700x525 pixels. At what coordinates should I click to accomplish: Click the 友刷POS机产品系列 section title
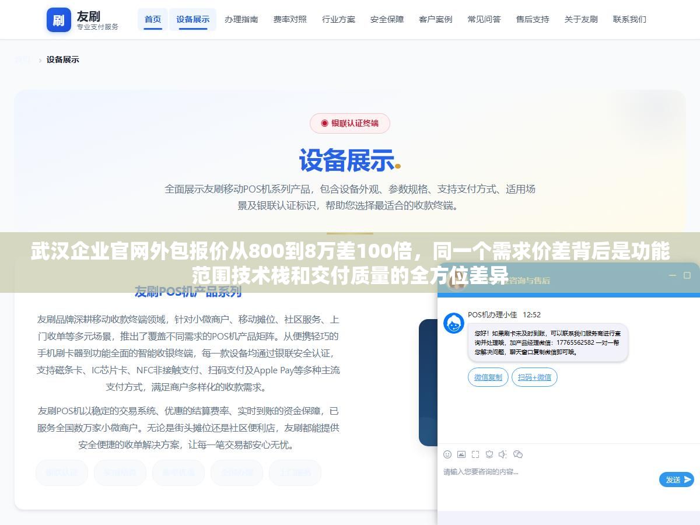[188, 291]
